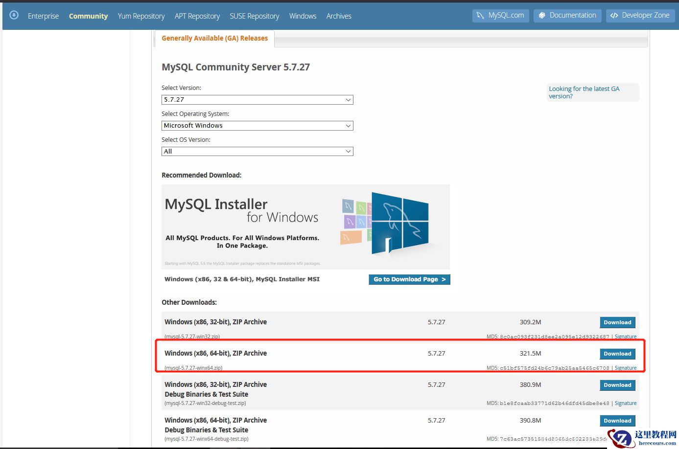The image size is (679, 449).
Task: Open the Select OS Version dropdown
Action: [x=257, y=152]
